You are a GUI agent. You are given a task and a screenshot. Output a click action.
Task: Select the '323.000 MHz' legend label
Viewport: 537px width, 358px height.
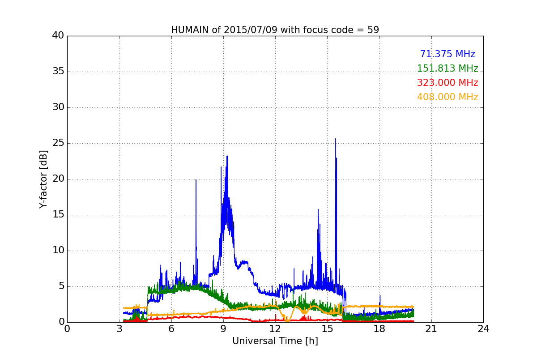[447, 83]
